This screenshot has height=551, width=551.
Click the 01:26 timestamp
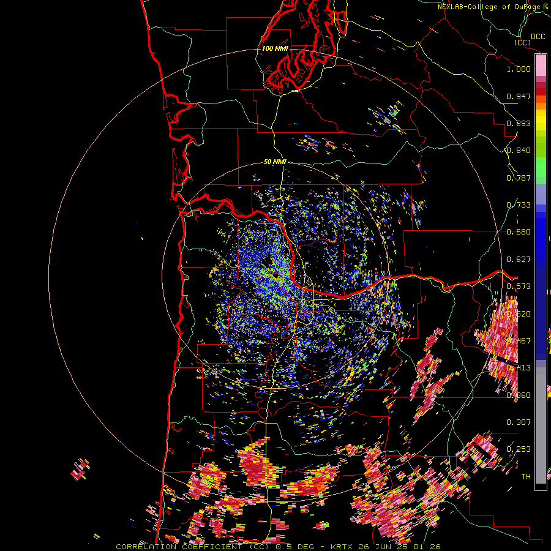tap(428, 547)
